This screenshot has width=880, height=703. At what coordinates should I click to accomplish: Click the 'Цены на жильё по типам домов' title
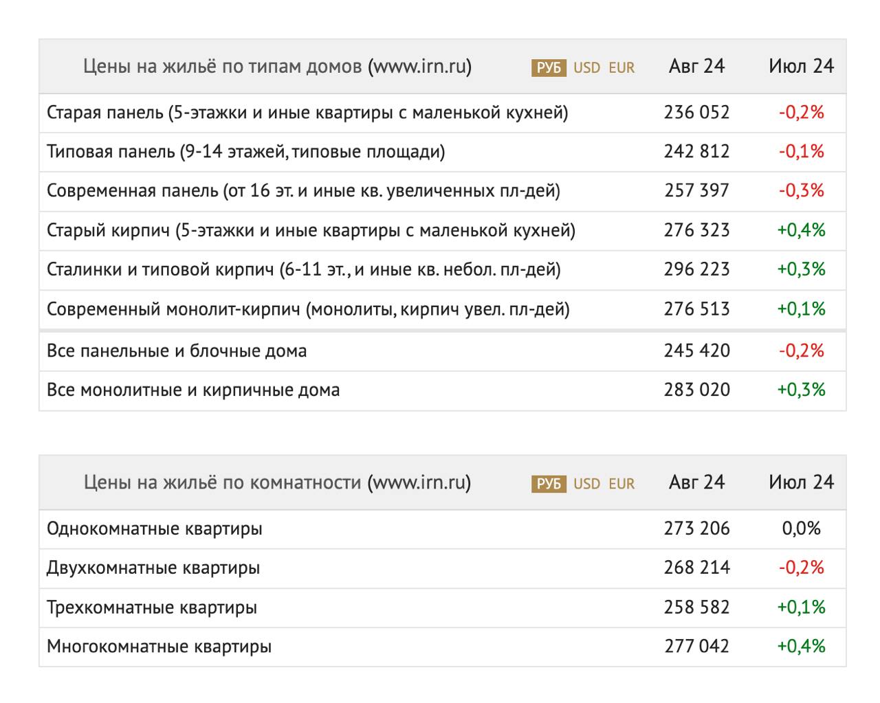click(277, 67)
